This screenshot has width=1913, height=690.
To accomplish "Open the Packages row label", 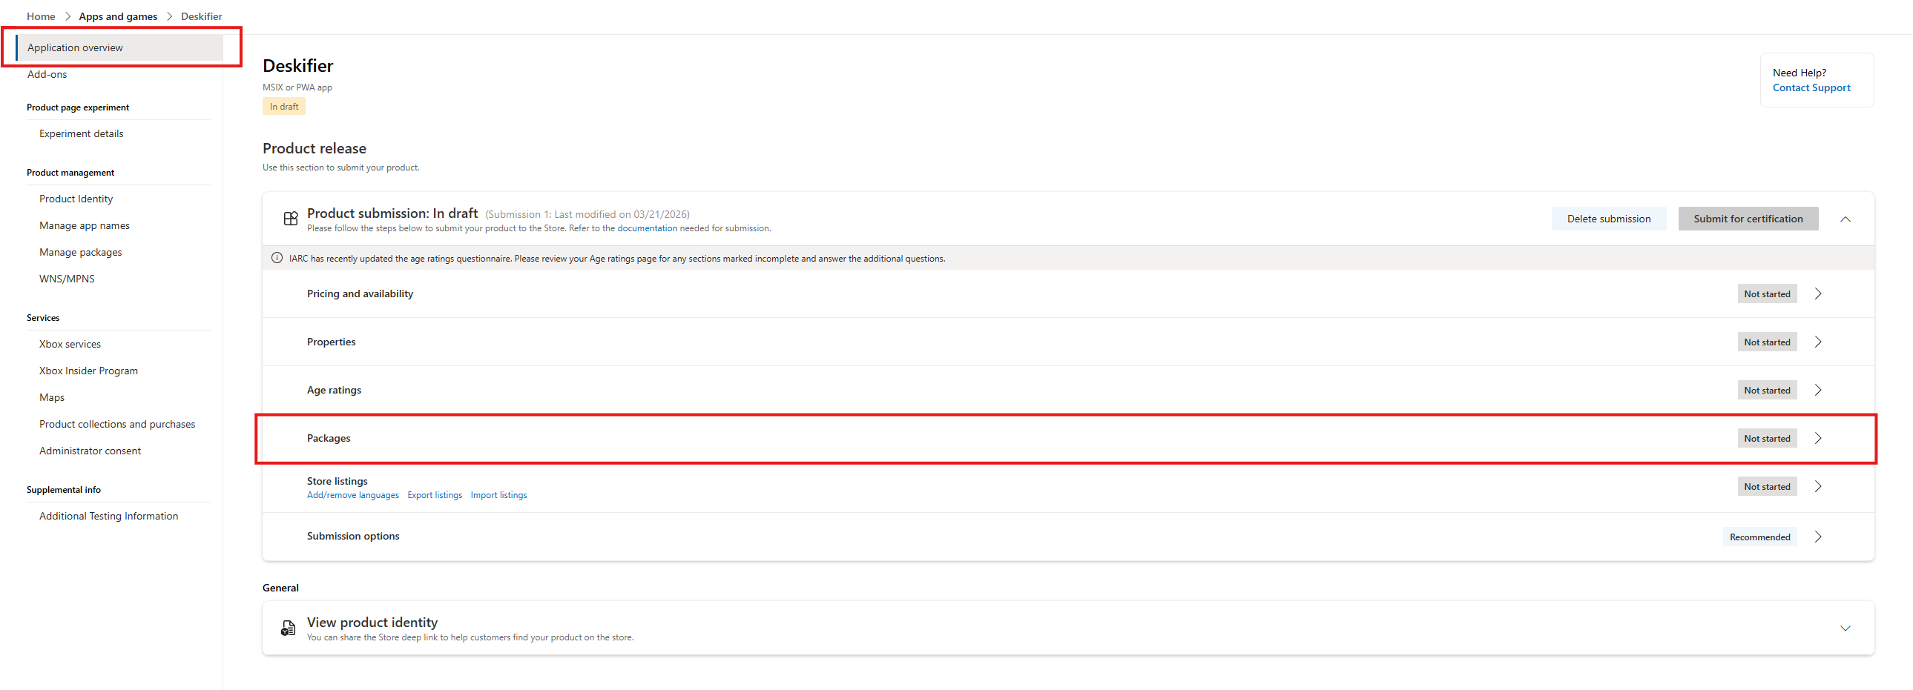I will [x=329, y=439].
